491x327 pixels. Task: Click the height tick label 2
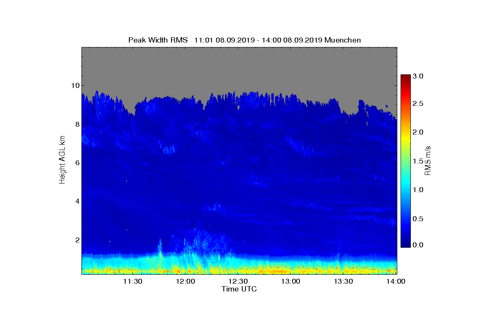(77, 240)
